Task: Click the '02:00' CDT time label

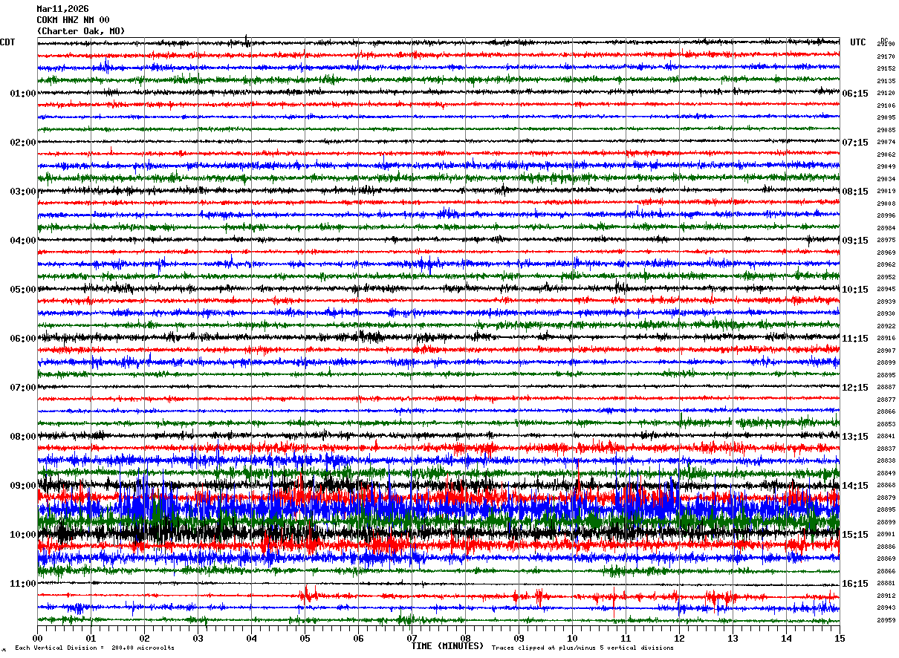Action: point(22,143)
